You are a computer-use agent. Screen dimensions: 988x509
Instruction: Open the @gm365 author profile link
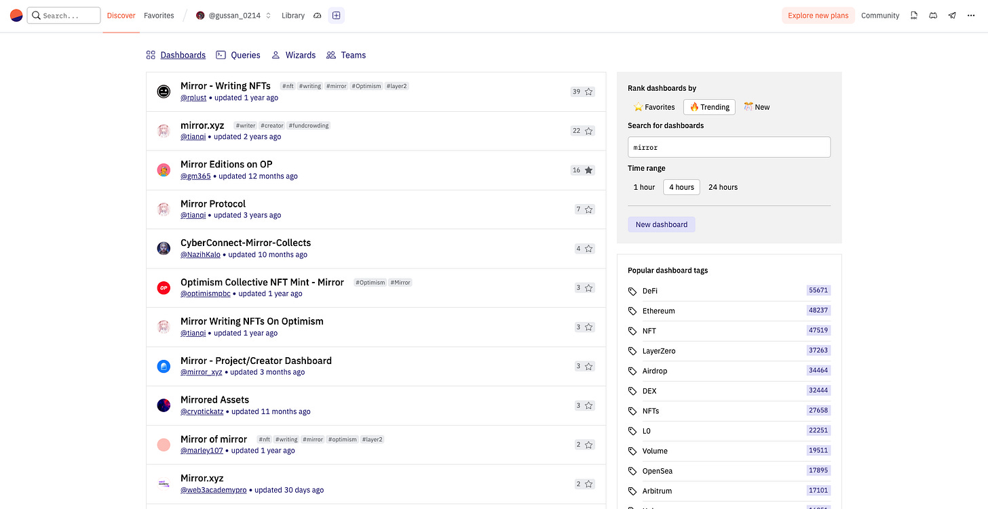click(195, 176)
